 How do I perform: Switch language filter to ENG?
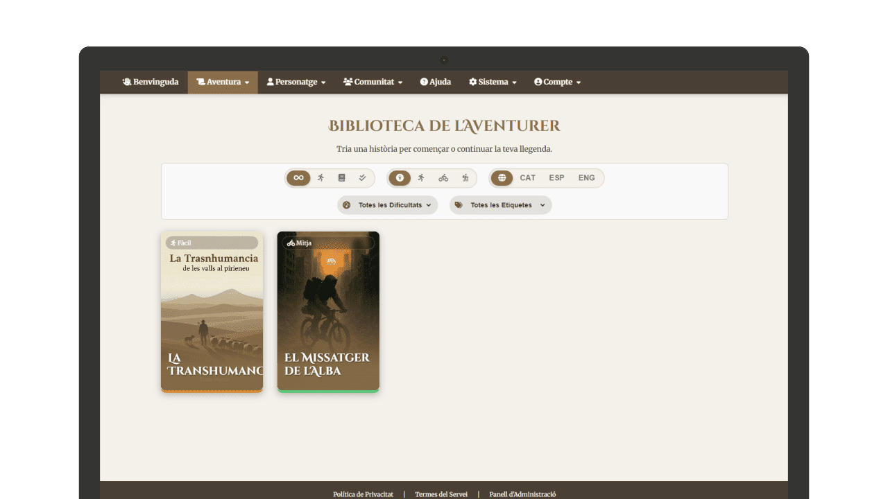pos(586,178)
